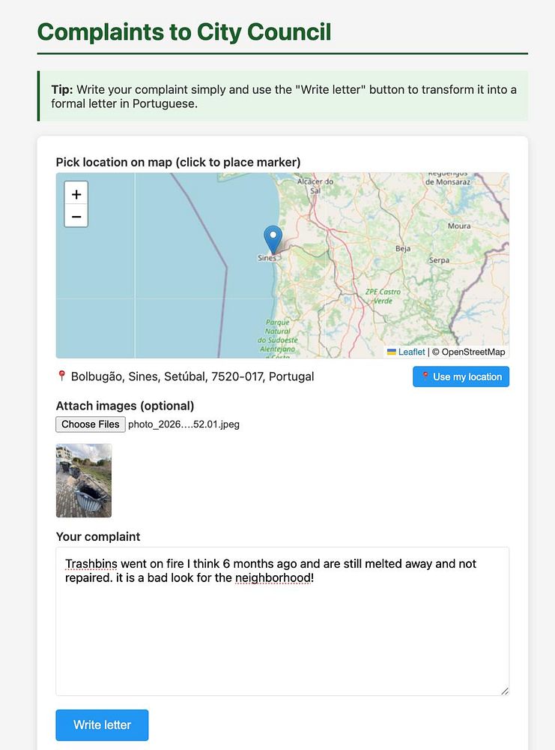Click the red pin beside Bolbugão address
Viewport: 555px width, 750px height.
point(61,376)
